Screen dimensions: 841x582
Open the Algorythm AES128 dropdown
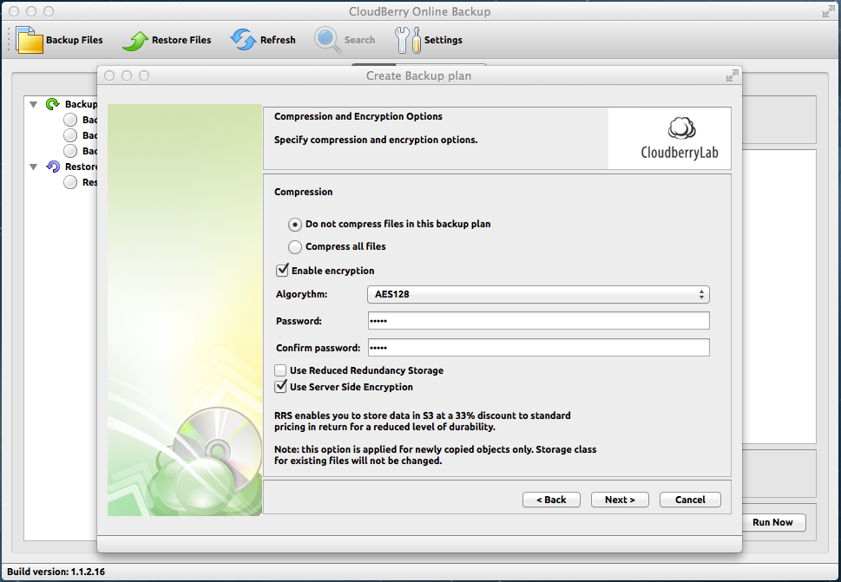pos(538,294)
